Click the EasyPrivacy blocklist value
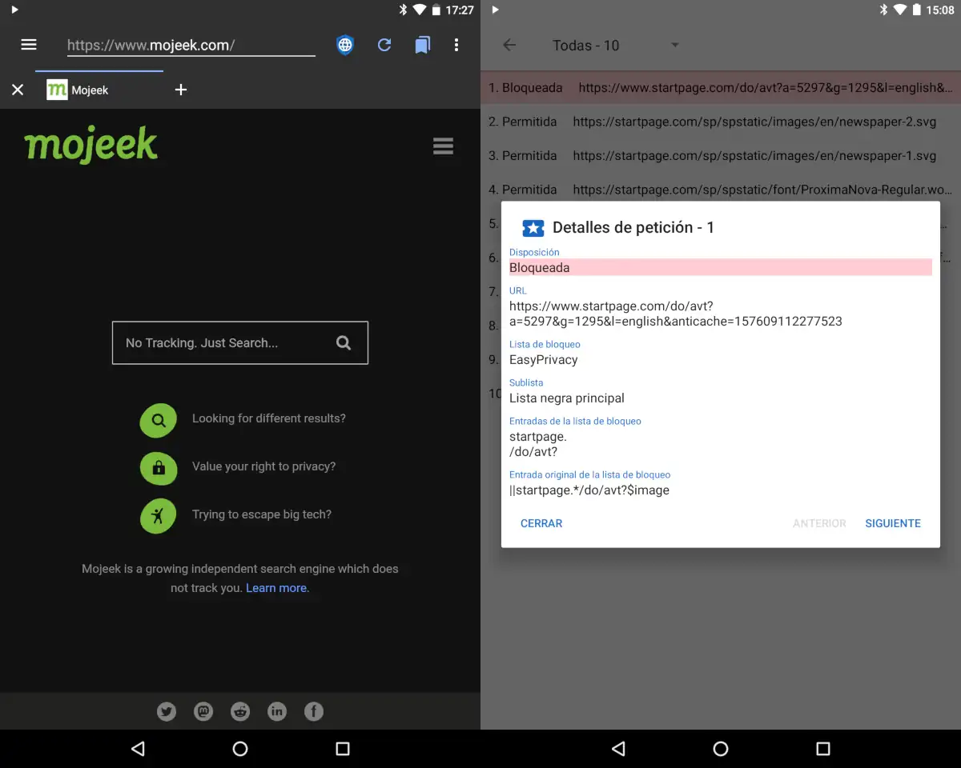The height and width of the screenshot is (768, 961). [x=543, y=360]
